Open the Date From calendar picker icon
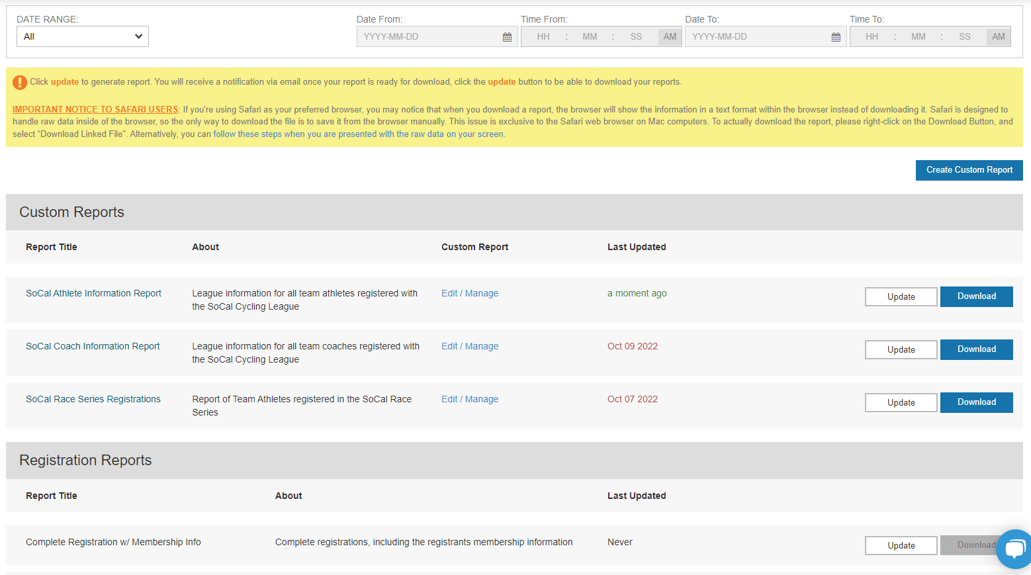 507,37
